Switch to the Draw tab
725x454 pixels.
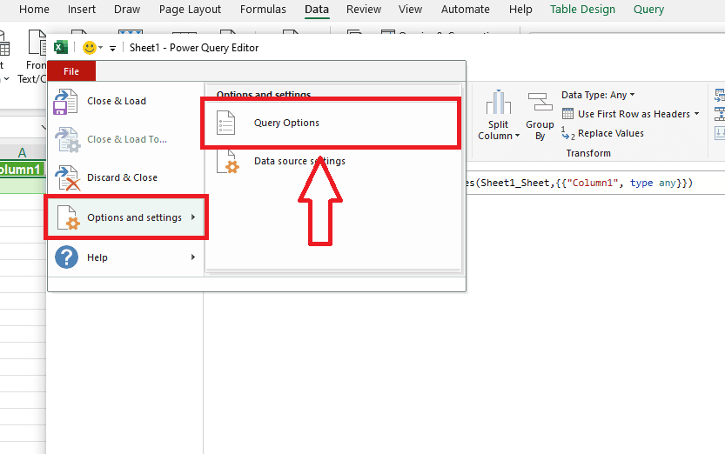(127, 10)
